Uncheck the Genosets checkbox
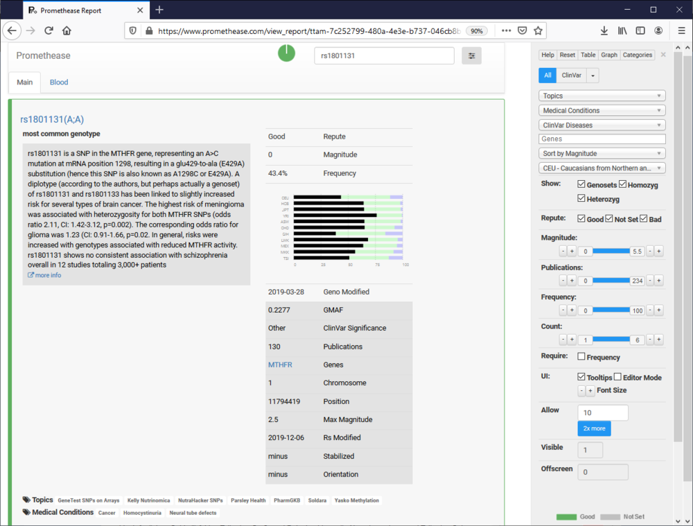 coord(581,185)
